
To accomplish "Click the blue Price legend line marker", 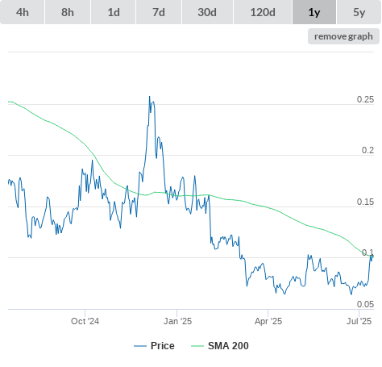I will pyautogui.click(x=140, y=346).
